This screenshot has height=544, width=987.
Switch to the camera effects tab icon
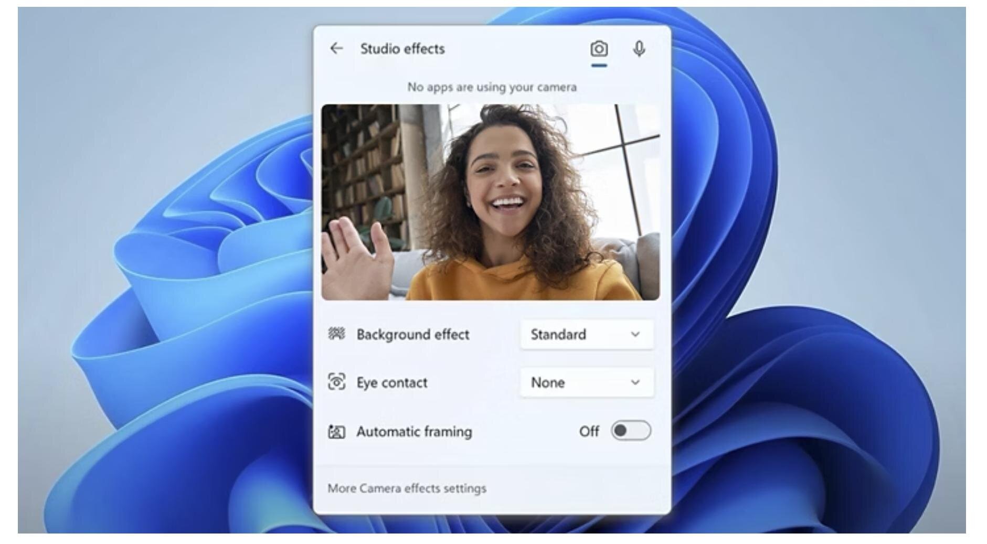click(x=599, y=49)
